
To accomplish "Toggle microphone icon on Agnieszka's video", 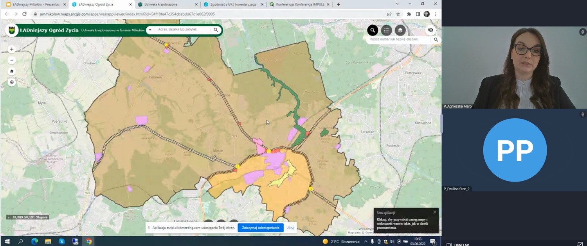I will pyautogui.click(x=582, y=32).
